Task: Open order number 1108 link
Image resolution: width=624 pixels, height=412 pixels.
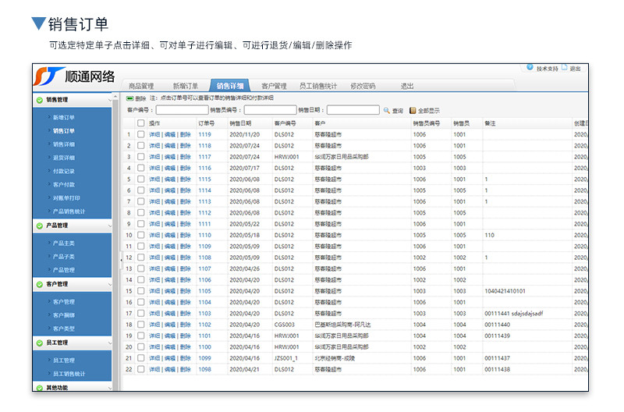Action: pyautogui.click(x=204, y=257)
